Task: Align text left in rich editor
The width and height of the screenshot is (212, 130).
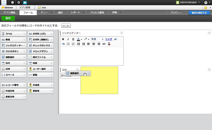Action: coord(89,44)
